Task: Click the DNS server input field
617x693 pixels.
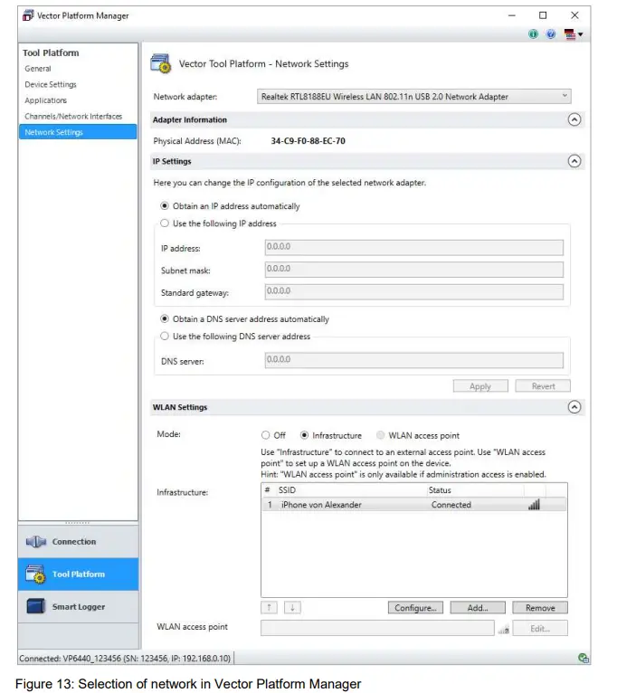Action: [x=414, y=360]
